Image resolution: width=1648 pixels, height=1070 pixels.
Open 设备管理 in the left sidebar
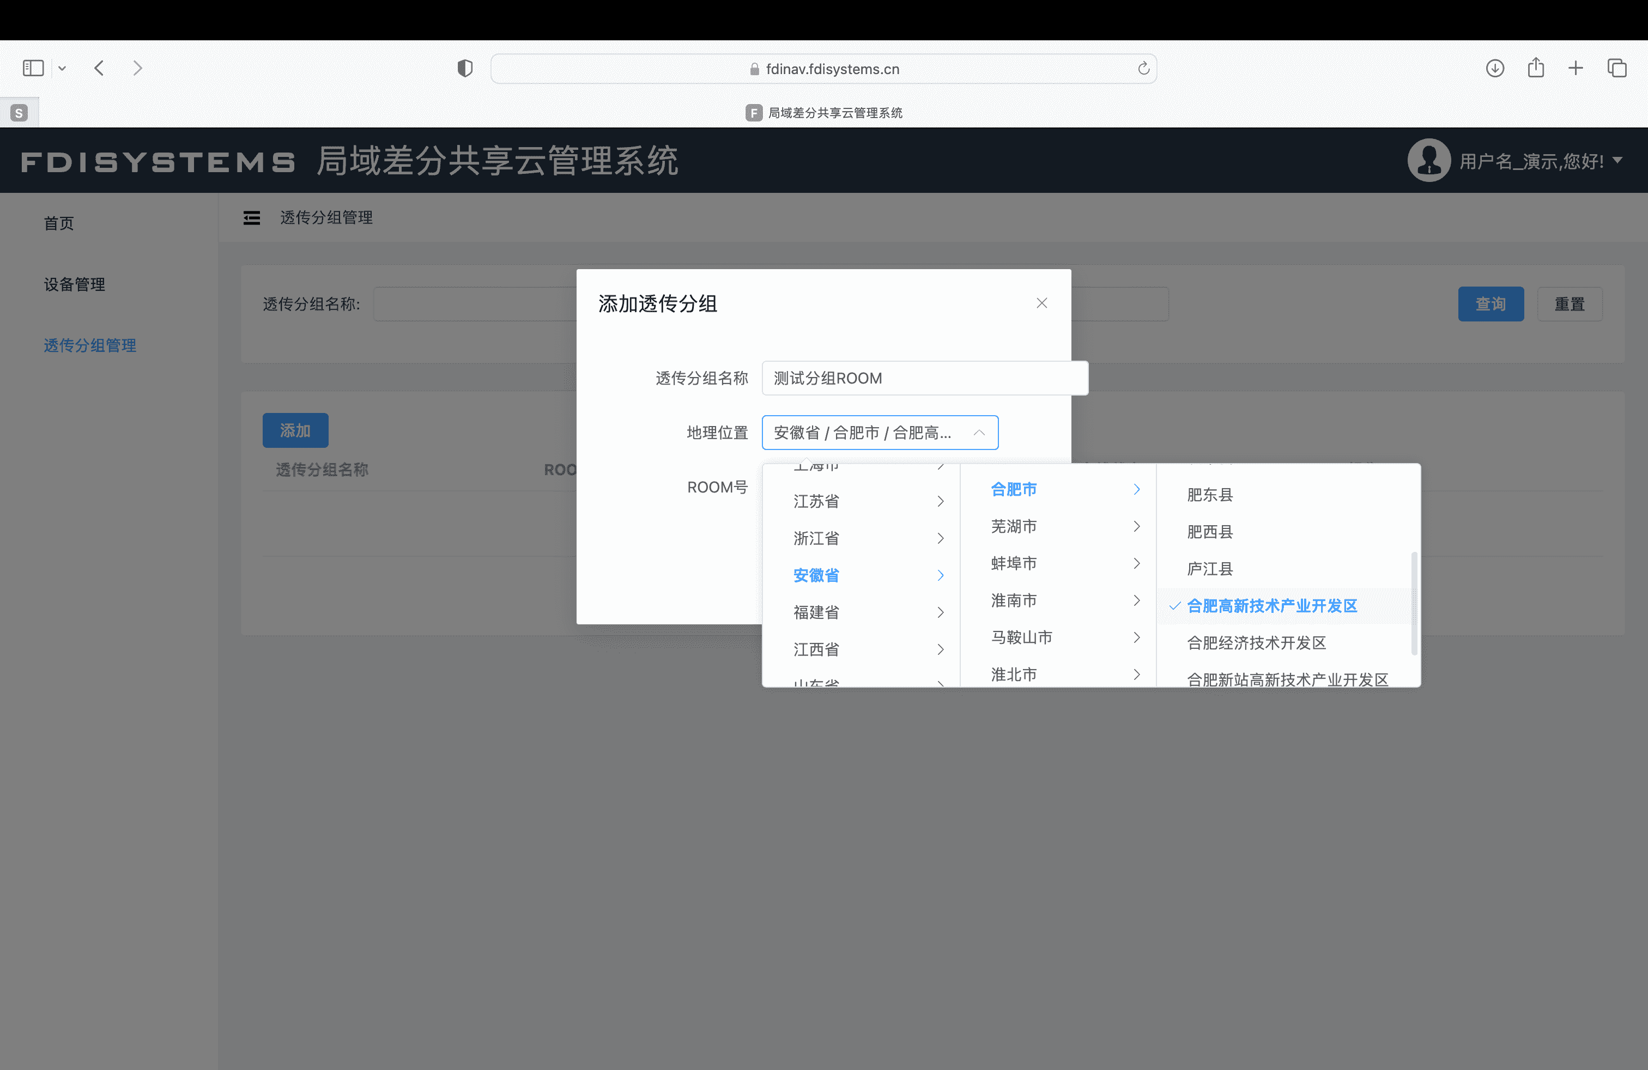tap(74, 284)
